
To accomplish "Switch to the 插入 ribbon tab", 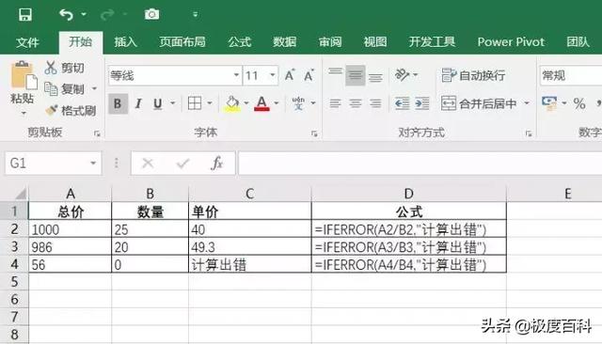I will pyautogui.click(x=125, y=41).
